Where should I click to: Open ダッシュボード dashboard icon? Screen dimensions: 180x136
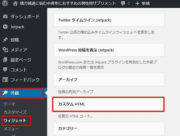coord(5,17)
